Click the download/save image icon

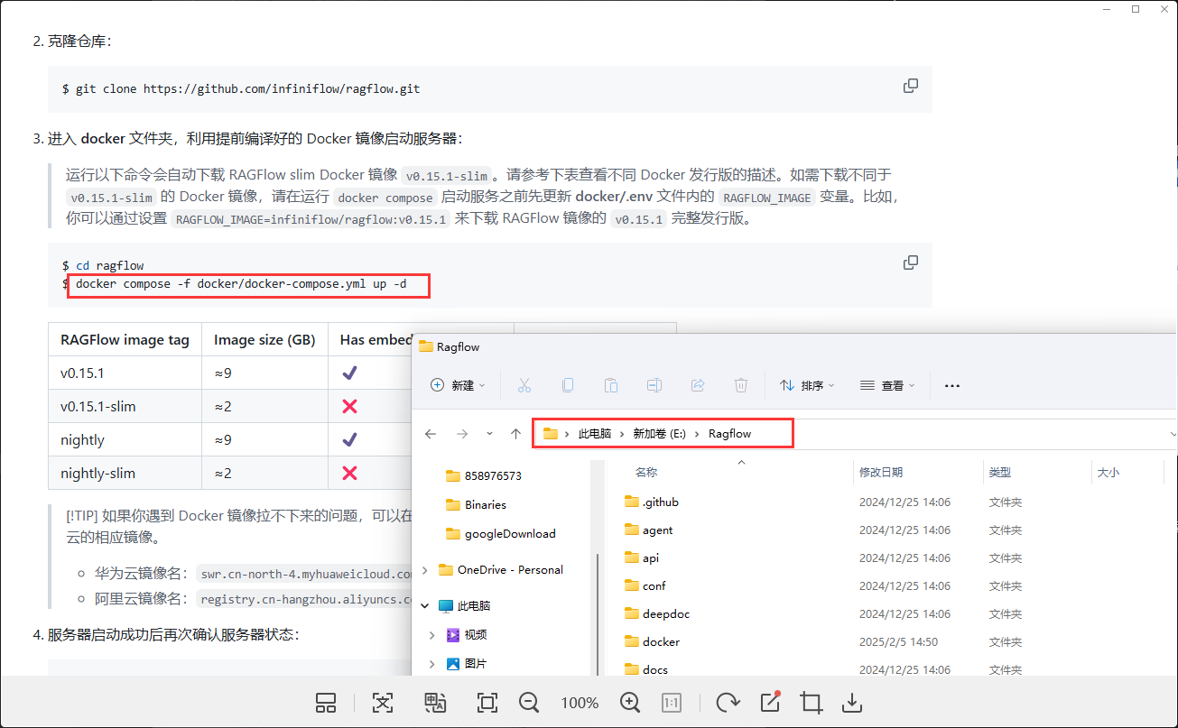point(851,703)
